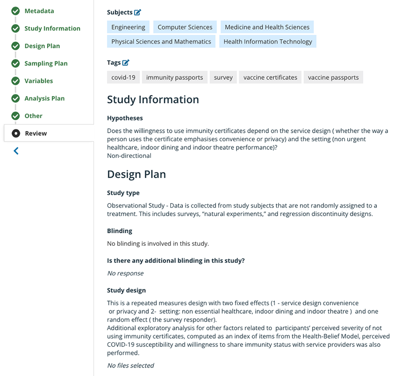The height and width of the screenshot is (376, 402).
Task: Click the Study design label
Action: (127, 291)
